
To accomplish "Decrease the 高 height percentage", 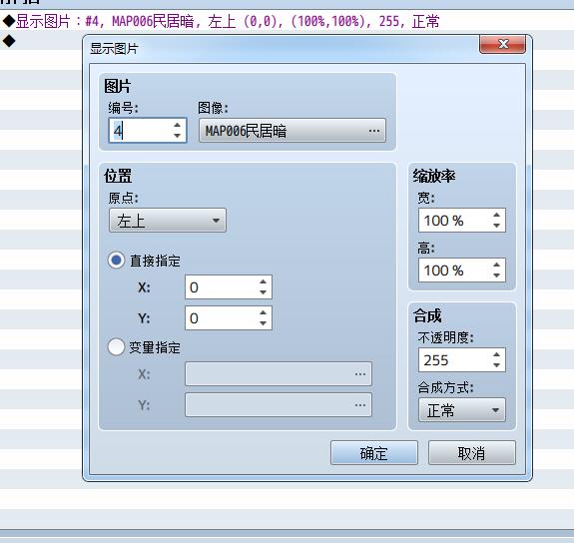I will [496, 275].
